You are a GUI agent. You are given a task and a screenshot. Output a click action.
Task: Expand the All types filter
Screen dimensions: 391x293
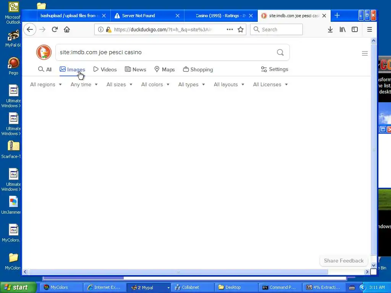192,84
